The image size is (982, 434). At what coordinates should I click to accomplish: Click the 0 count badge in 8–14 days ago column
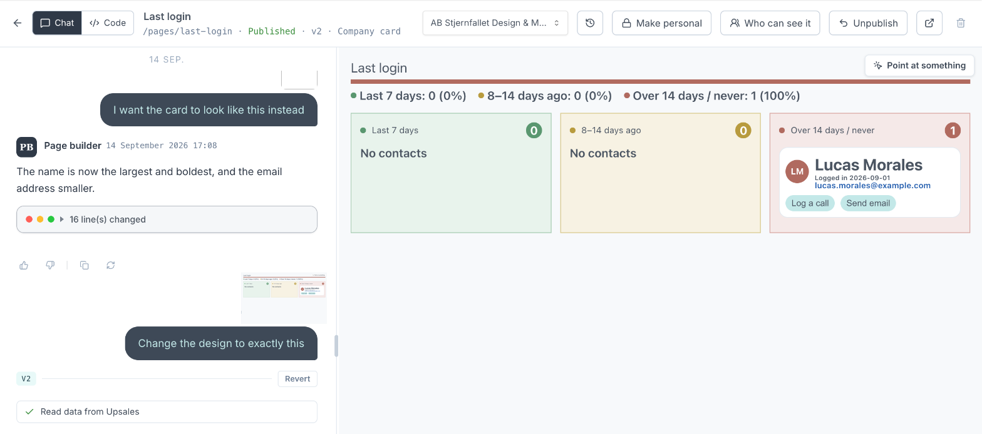click(x=743, y=131)
